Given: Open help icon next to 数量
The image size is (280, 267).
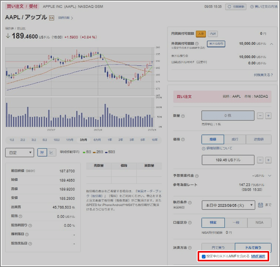Looking at the screenshot, I should (x=183, y=116).
